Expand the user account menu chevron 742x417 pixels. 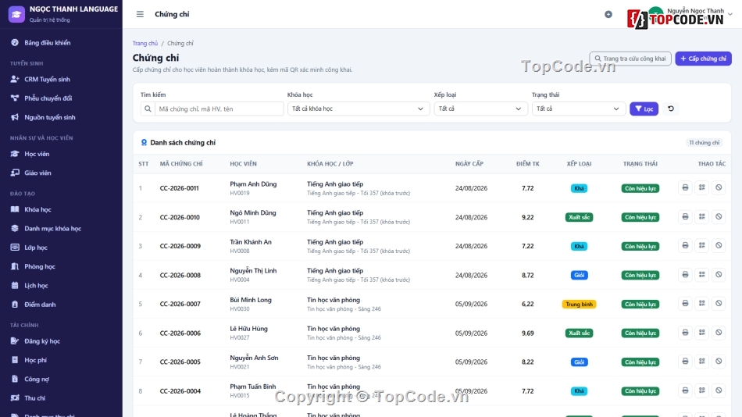coord(730,14)
